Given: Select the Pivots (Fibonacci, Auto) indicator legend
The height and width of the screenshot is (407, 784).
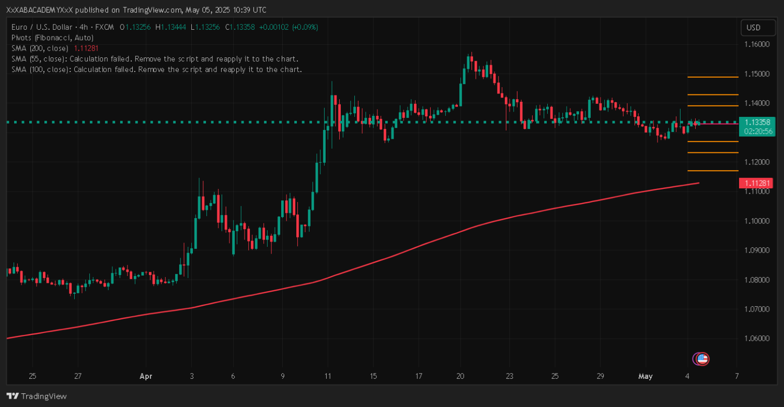Looking at the screenshot, I should [x=52, y=38].
